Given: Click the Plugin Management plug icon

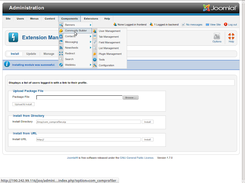Looking at the screenshot, I should coord(95,54).
